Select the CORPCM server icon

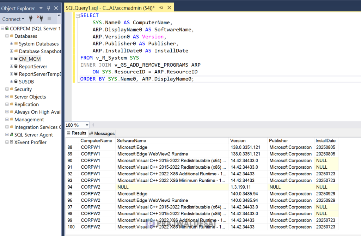7,28
